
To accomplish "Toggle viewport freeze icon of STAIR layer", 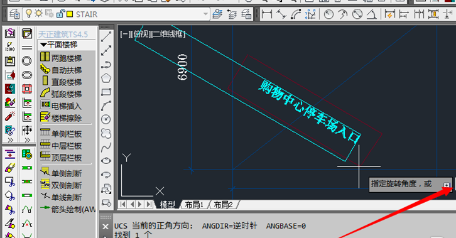I will pos(49,14).
